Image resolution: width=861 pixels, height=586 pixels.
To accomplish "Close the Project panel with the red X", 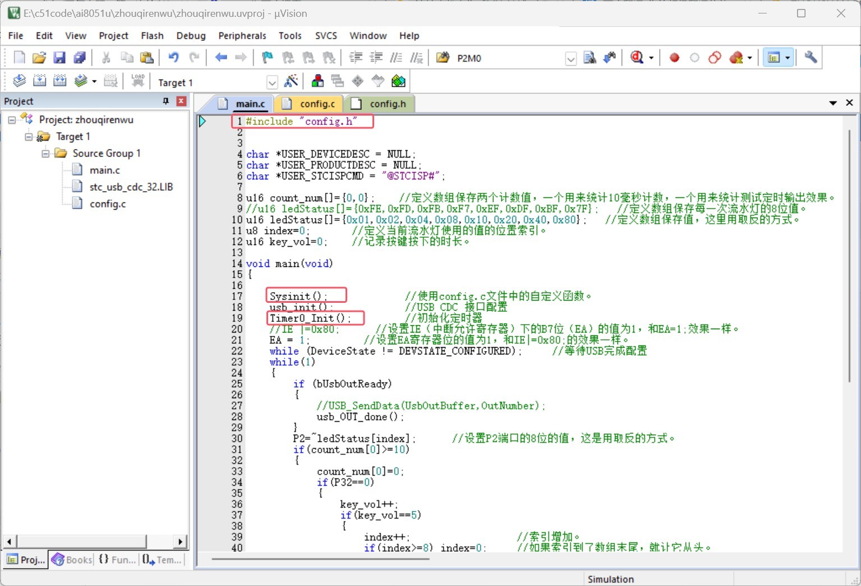I will 181,101.
